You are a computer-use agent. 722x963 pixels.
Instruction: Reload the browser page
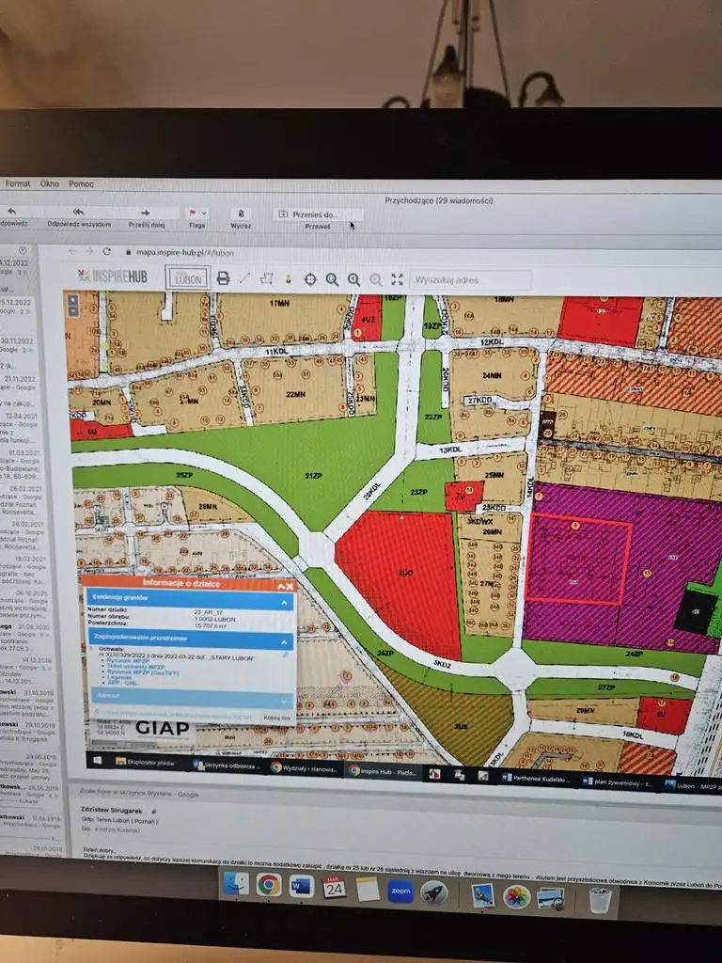click(106, 252)
